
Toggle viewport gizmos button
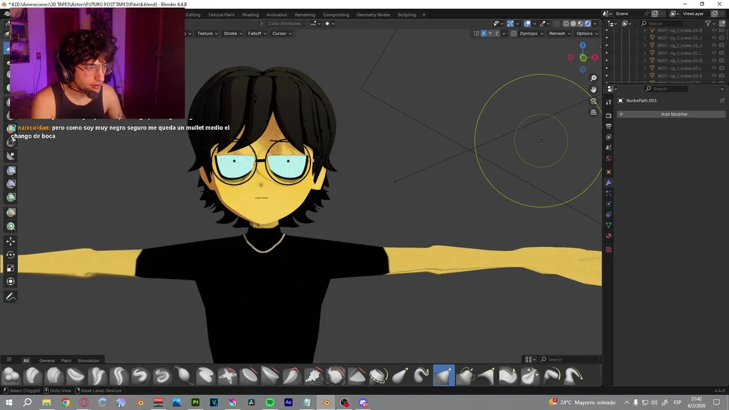(x=510, y=23)
